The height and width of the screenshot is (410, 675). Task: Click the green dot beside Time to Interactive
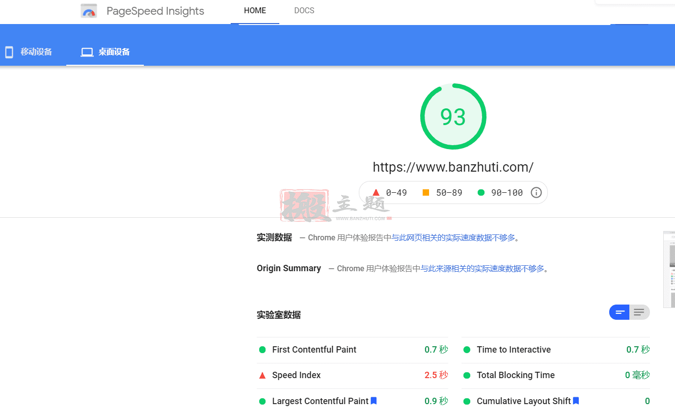(x=467, y=350)
